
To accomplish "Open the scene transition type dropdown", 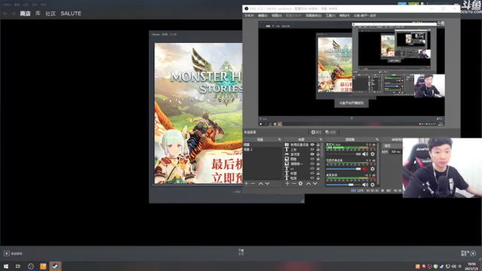I will 392,145.
